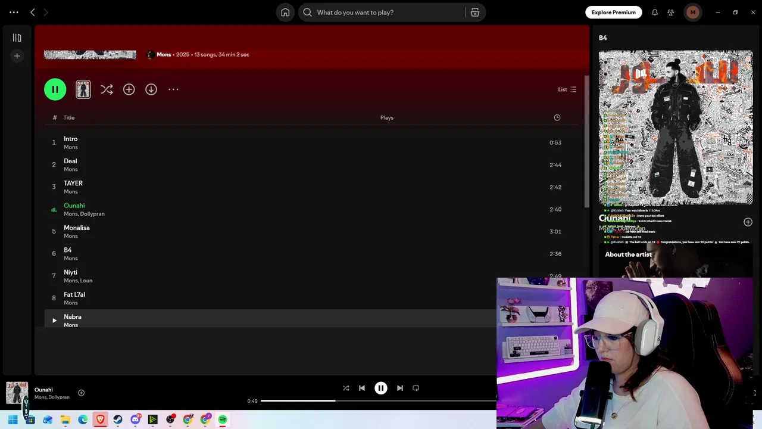
Task: Seek on the playback progress bar
Action: (379, 401)
